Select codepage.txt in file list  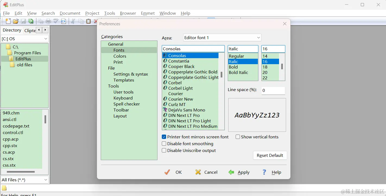click(x=16, y=126)
